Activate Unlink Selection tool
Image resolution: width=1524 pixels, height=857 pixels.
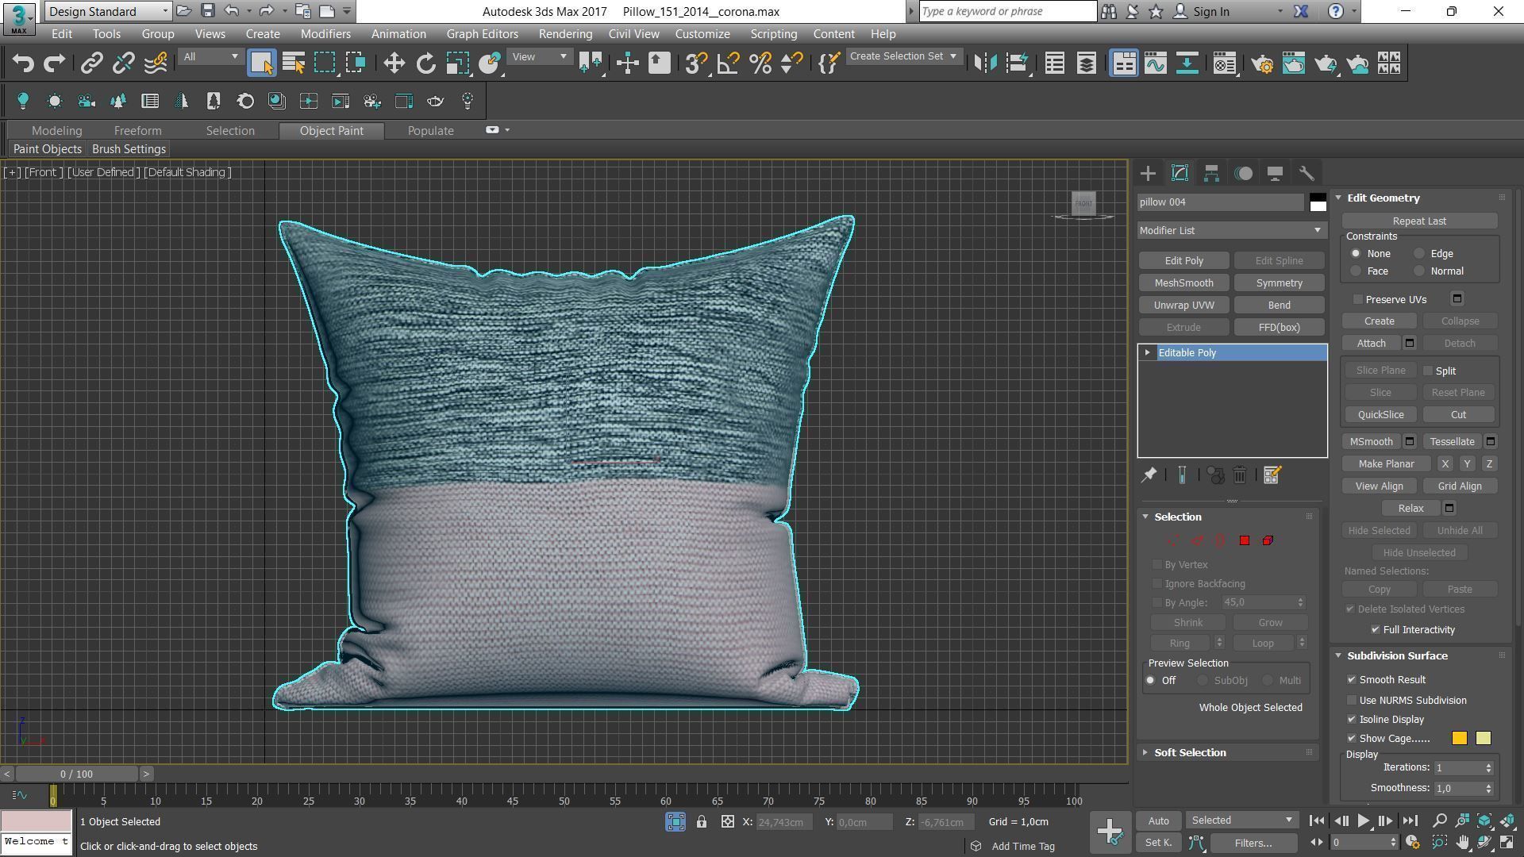pos(123,63)
